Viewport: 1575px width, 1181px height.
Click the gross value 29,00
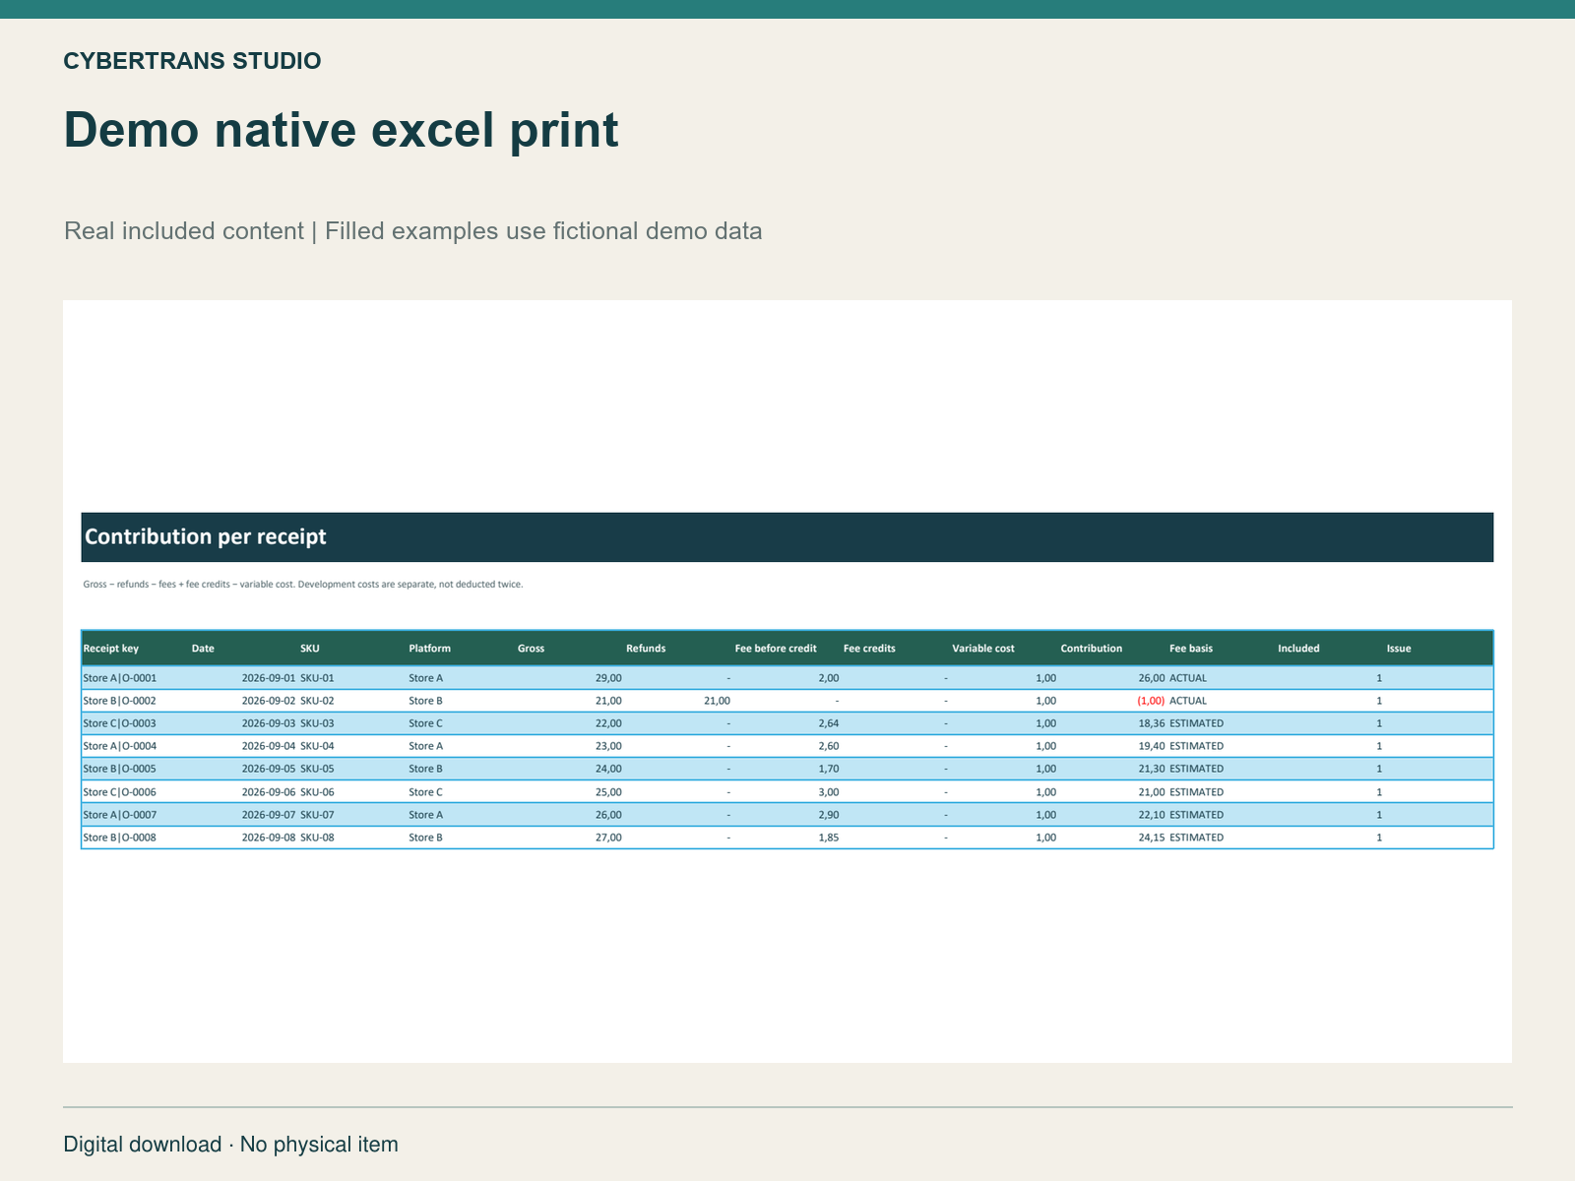click(x=608, y=678)
